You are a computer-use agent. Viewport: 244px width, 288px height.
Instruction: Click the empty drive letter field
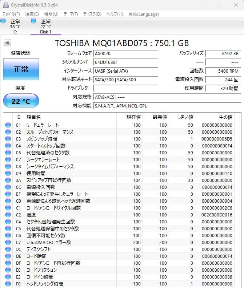(126, 88)
